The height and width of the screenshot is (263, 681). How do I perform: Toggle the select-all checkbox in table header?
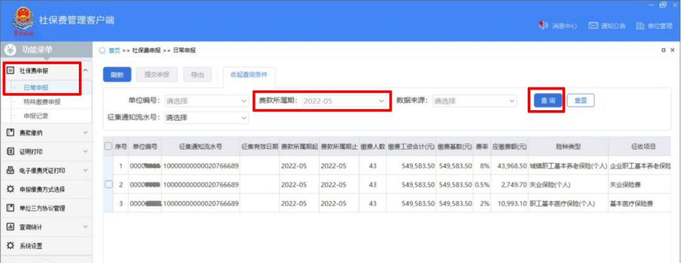(x=108, y=147)
